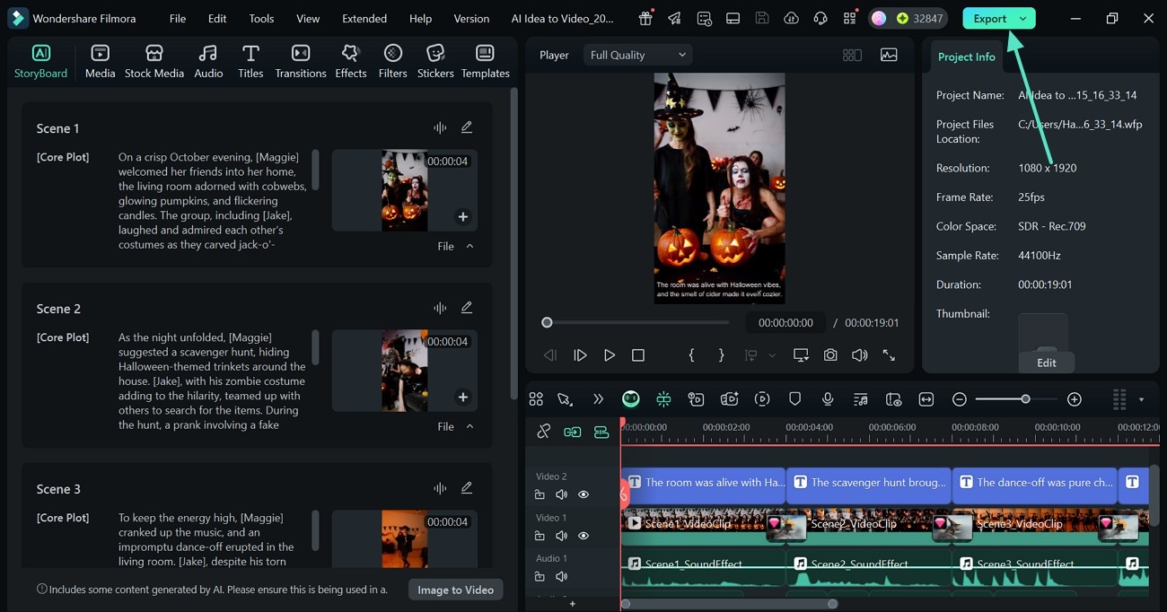Open the Tools menu
1167x612 pixels.
[260, 18]
